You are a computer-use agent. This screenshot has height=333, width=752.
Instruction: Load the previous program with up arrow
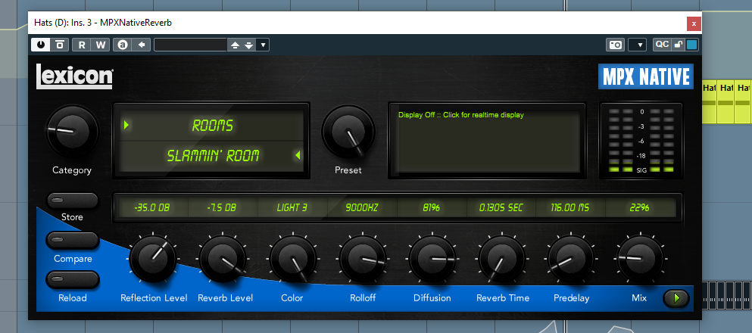[x=235, y=45]
